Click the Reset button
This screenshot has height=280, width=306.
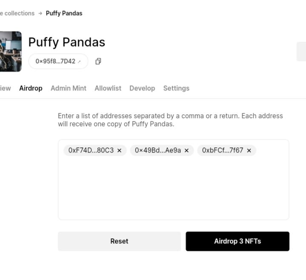(120, 241)
